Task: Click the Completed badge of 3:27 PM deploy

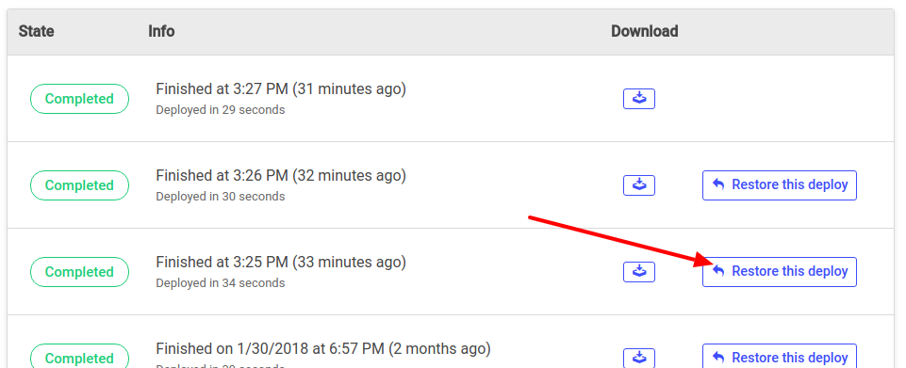Action: coord(79,99)
